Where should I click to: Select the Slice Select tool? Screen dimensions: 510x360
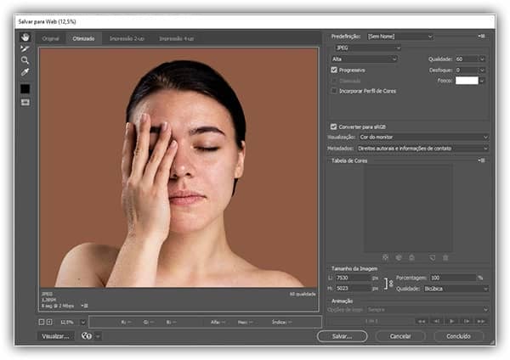pyautogui.click(x=25, y=48)
